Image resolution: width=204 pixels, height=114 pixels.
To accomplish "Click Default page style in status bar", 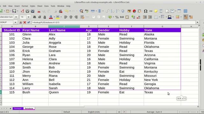I will point(67,112).
